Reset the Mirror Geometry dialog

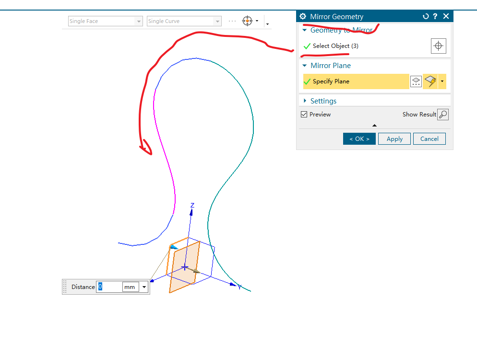426,16
